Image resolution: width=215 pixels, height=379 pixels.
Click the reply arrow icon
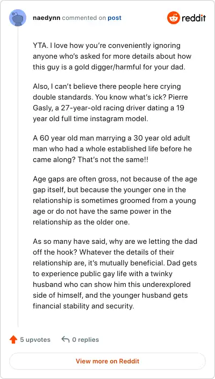tap(66, 339)
